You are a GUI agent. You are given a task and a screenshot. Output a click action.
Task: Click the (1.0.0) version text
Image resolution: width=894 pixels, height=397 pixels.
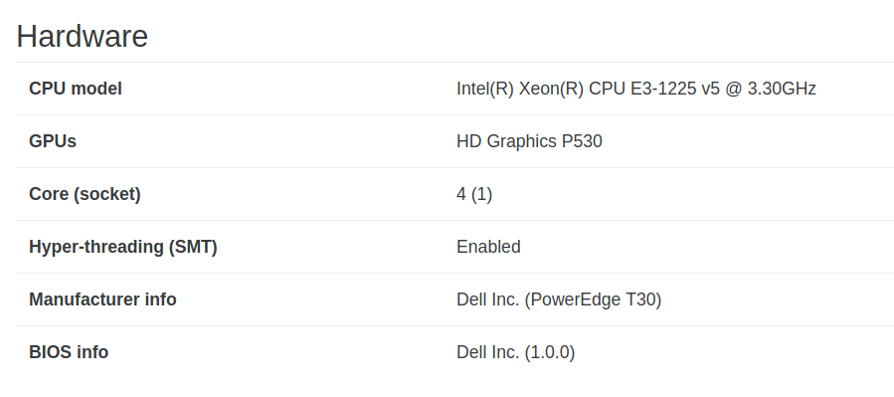(x=549, y=352)
